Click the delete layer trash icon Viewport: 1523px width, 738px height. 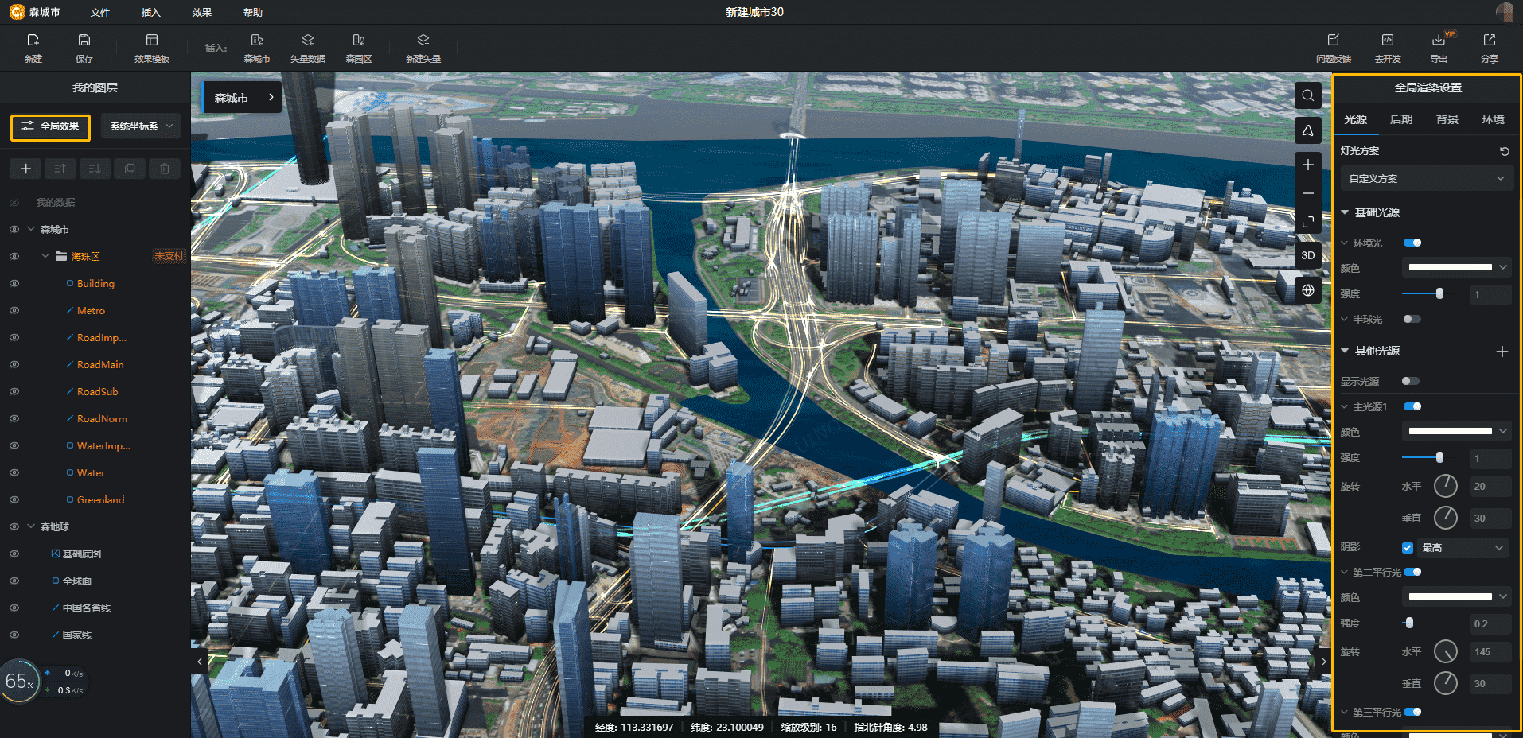tap(165, 169)
